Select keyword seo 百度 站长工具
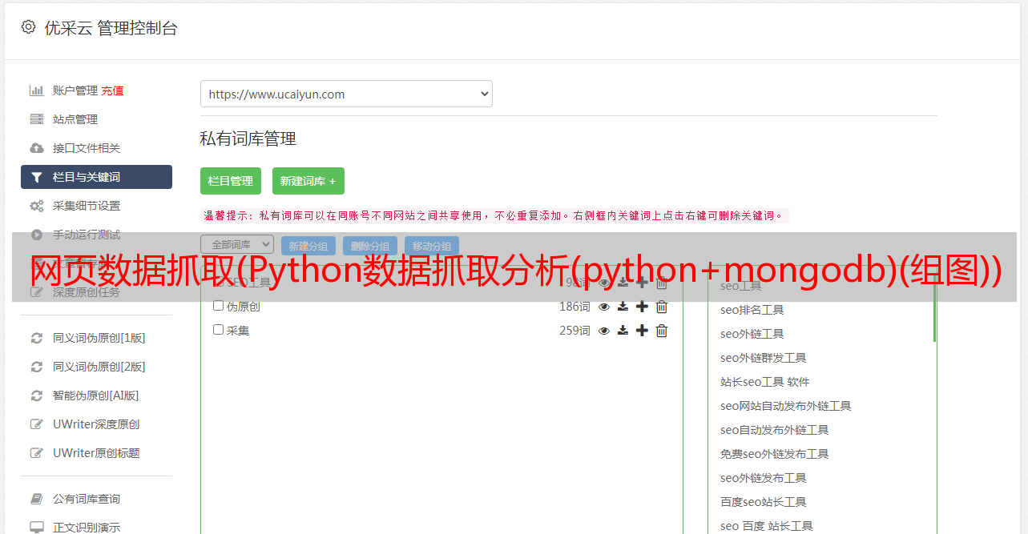1028x534 pixels. coord(766,526)
